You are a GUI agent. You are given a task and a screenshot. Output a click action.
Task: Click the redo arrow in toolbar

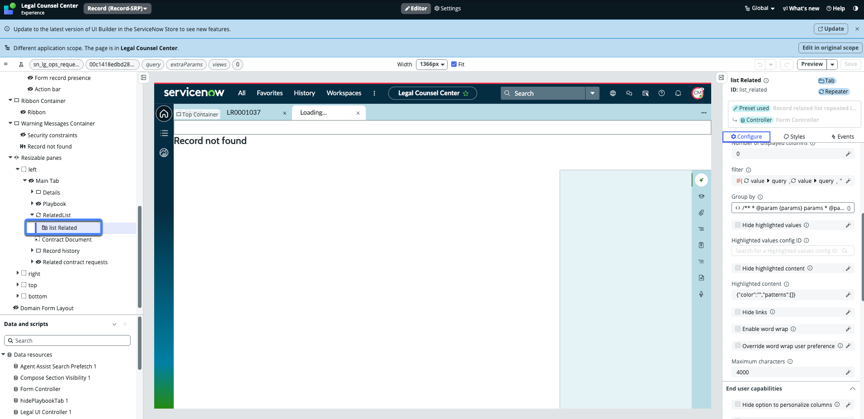click(787, 65)
